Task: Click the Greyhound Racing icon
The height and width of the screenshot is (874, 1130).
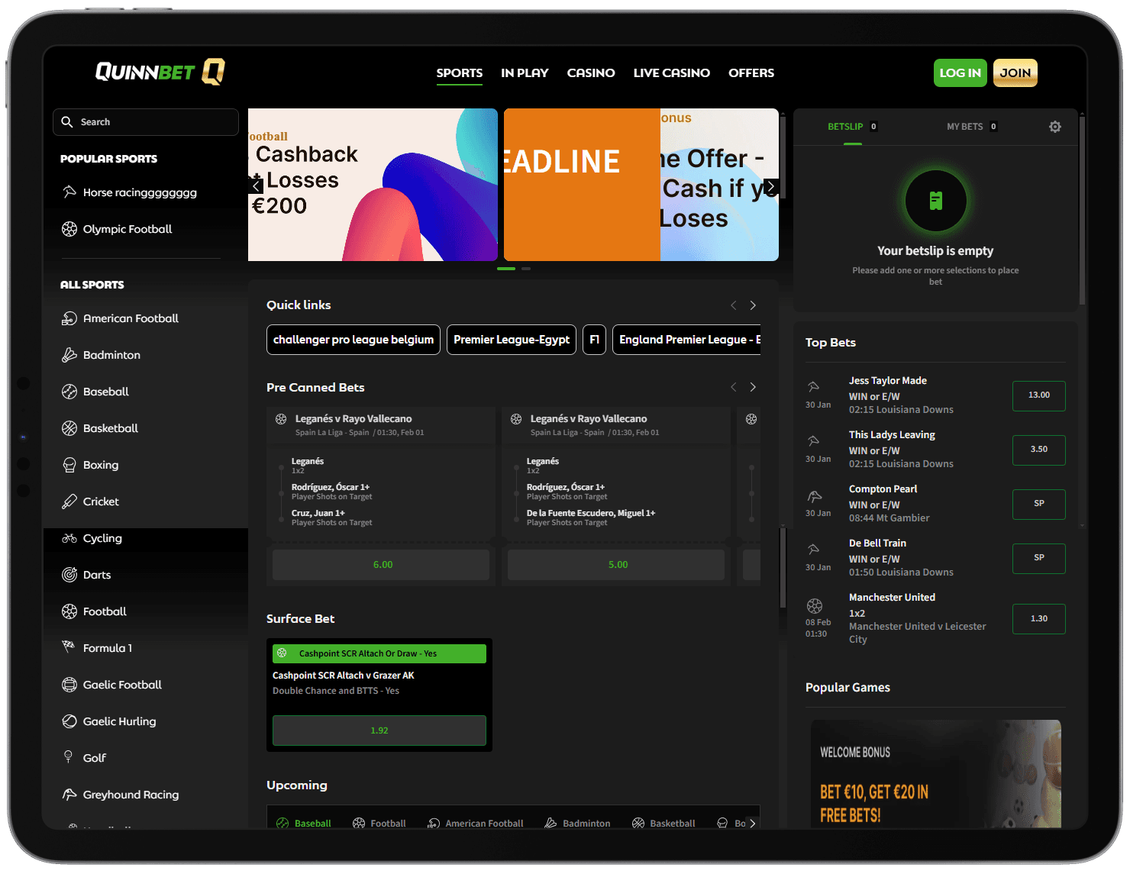Action: 69,795
